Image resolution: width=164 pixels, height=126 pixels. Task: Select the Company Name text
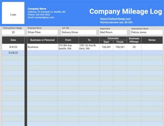(37, 9)
